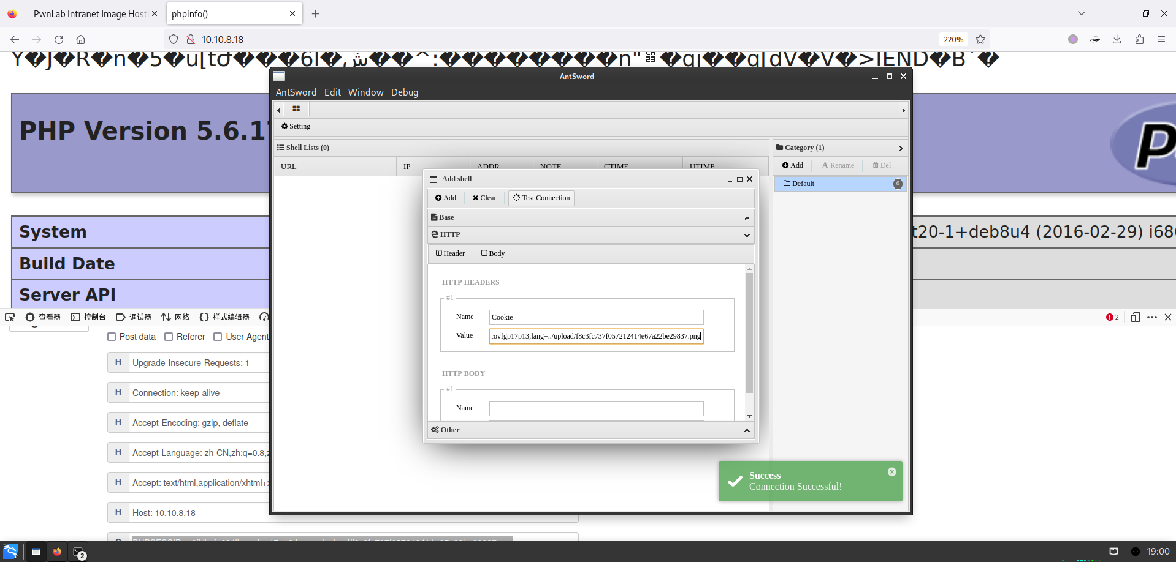List all Firefox tabs dropdown

tap(1082, 13)
